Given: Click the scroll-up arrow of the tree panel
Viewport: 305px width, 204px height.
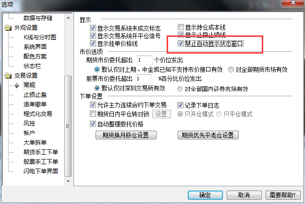Looking at the screenshot, I should click(x=68, y=18).
